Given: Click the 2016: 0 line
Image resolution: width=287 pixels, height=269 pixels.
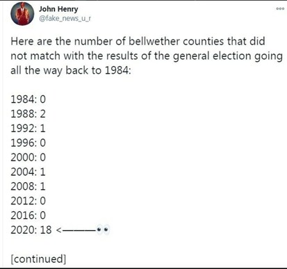Looking at the screenshot, I should [x=28, y=215].
